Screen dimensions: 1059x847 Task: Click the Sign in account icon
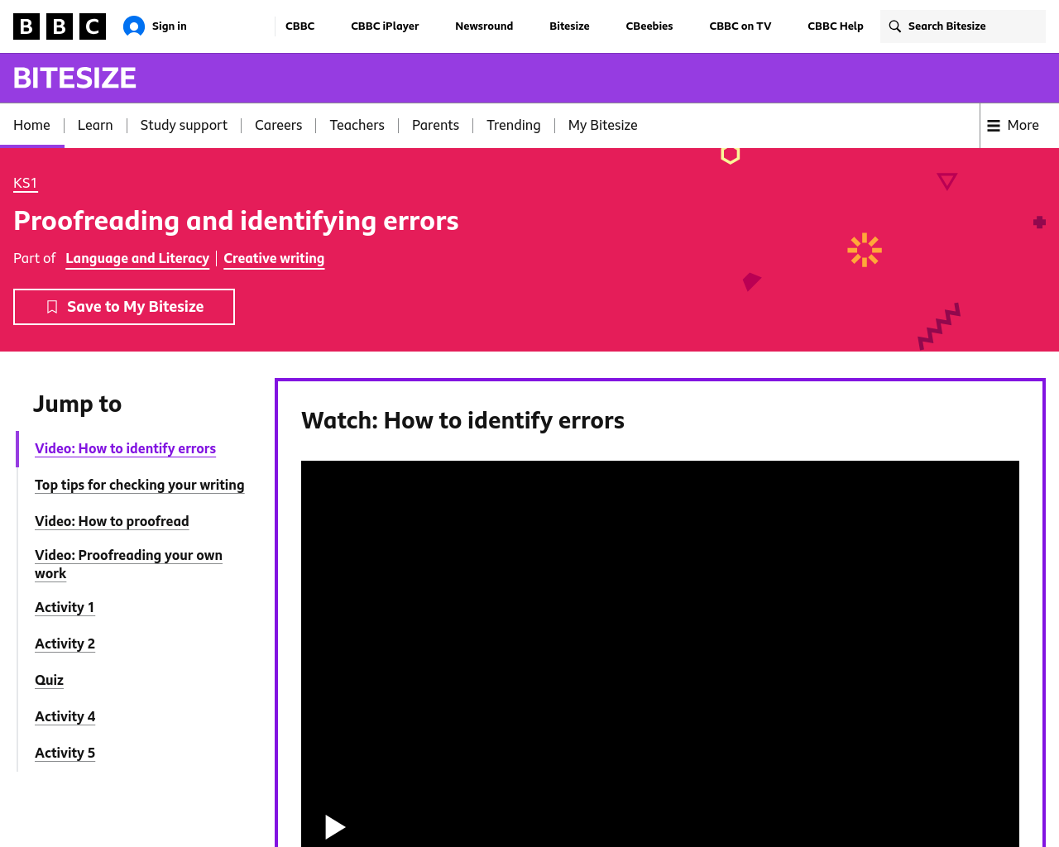[134, 26]
